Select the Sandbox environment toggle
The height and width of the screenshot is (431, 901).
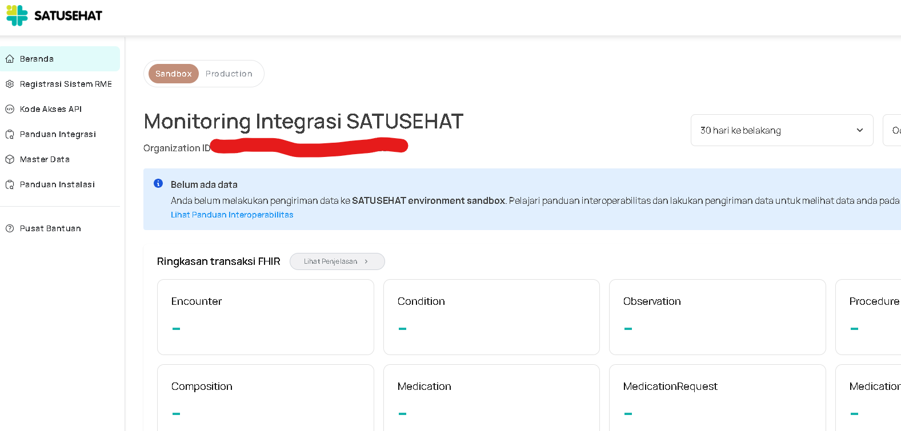point(174,74)
